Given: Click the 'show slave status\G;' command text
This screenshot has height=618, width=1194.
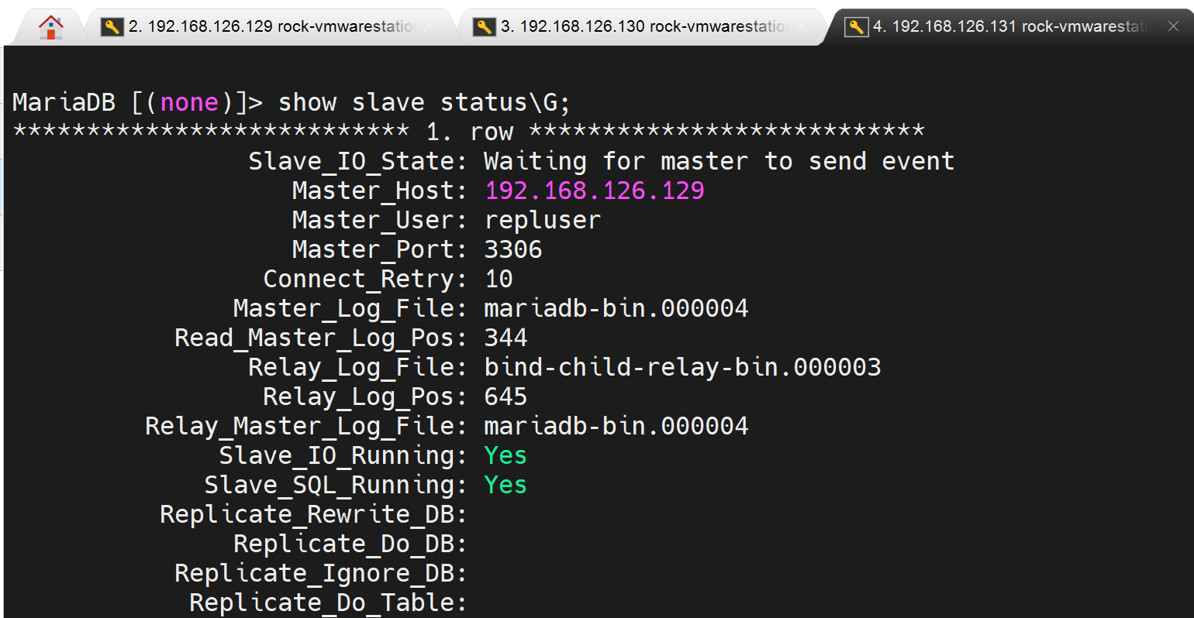Looking at the screenshot, I should pyautogui.click(x=423, y=102).
